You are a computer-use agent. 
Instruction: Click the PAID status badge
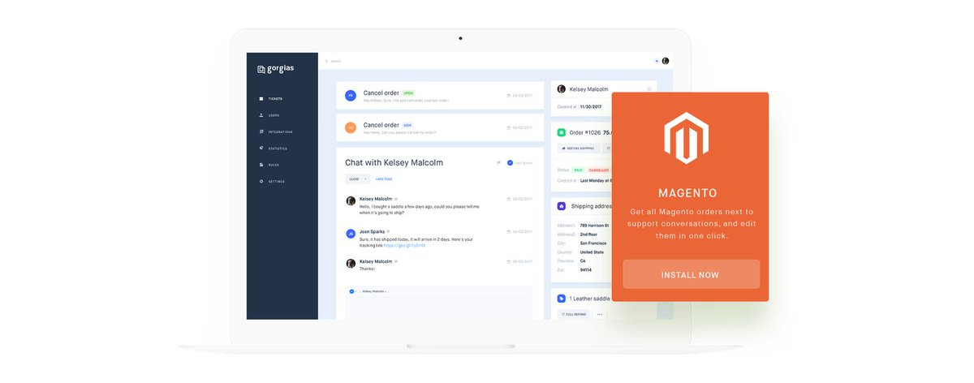pyautogui.click(x=578, y=170)
